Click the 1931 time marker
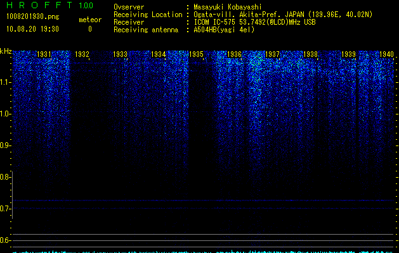 click(x=44, y=54)
